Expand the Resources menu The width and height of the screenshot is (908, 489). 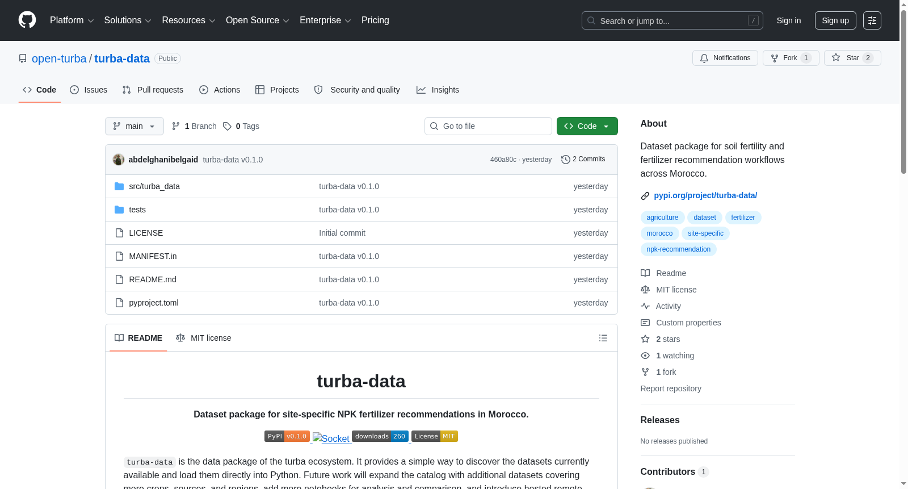pos(188,20)
